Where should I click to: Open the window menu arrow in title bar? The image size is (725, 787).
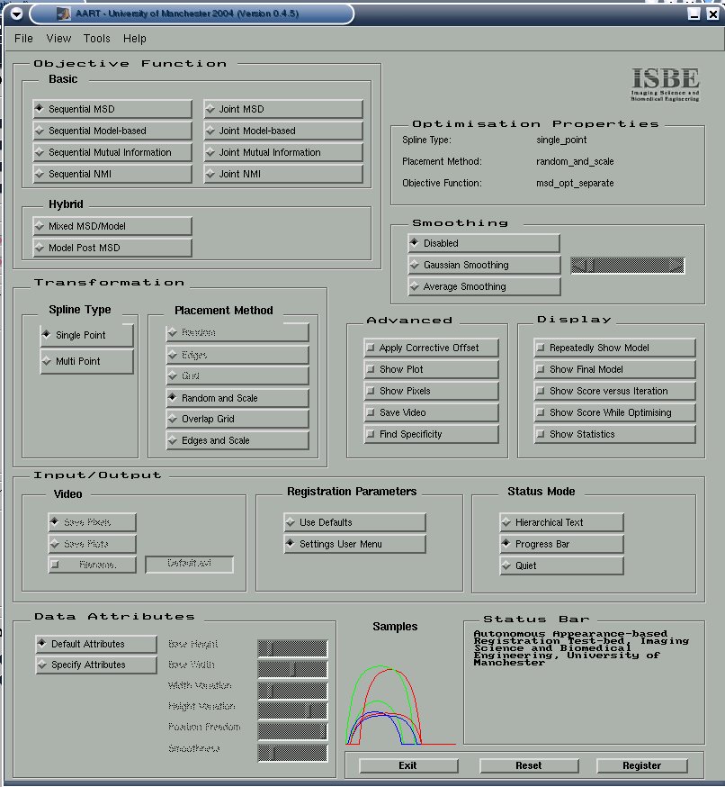pyautogui.click(x=16, y=14)
